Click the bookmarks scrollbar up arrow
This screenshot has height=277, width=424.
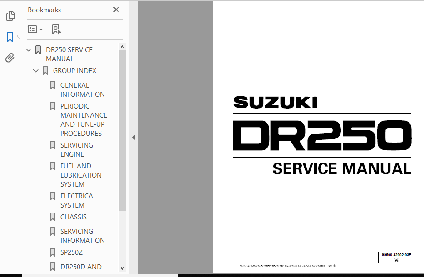click(122, 47)
